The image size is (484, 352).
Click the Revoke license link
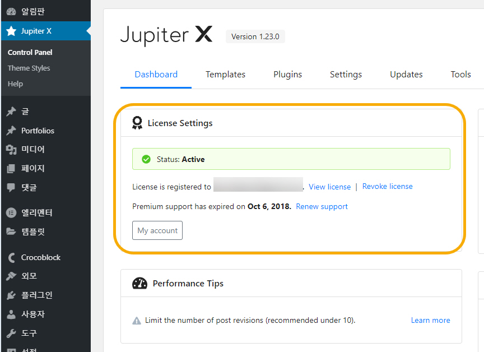click(388, 187)
